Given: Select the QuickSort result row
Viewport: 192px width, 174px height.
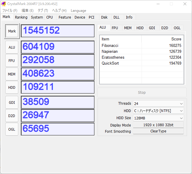Looking at the screenshot, I should [x=142, y=63].
